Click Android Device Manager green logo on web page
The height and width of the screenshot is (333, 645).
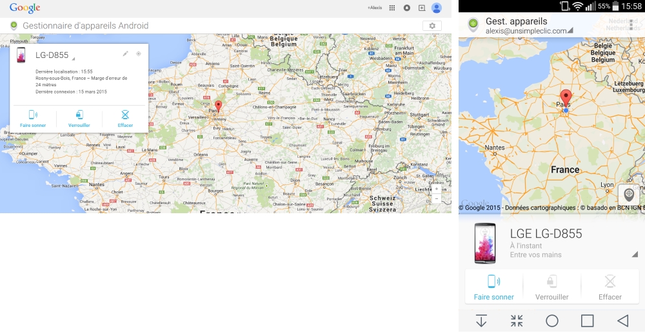coord(14,26)
